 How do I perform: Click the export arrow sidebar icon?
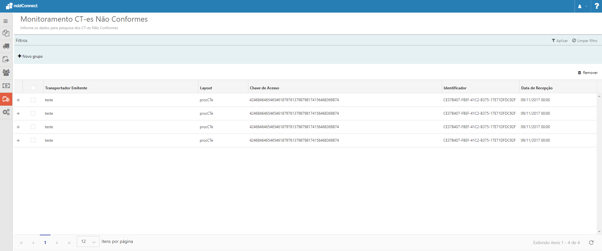click(6, 60)
